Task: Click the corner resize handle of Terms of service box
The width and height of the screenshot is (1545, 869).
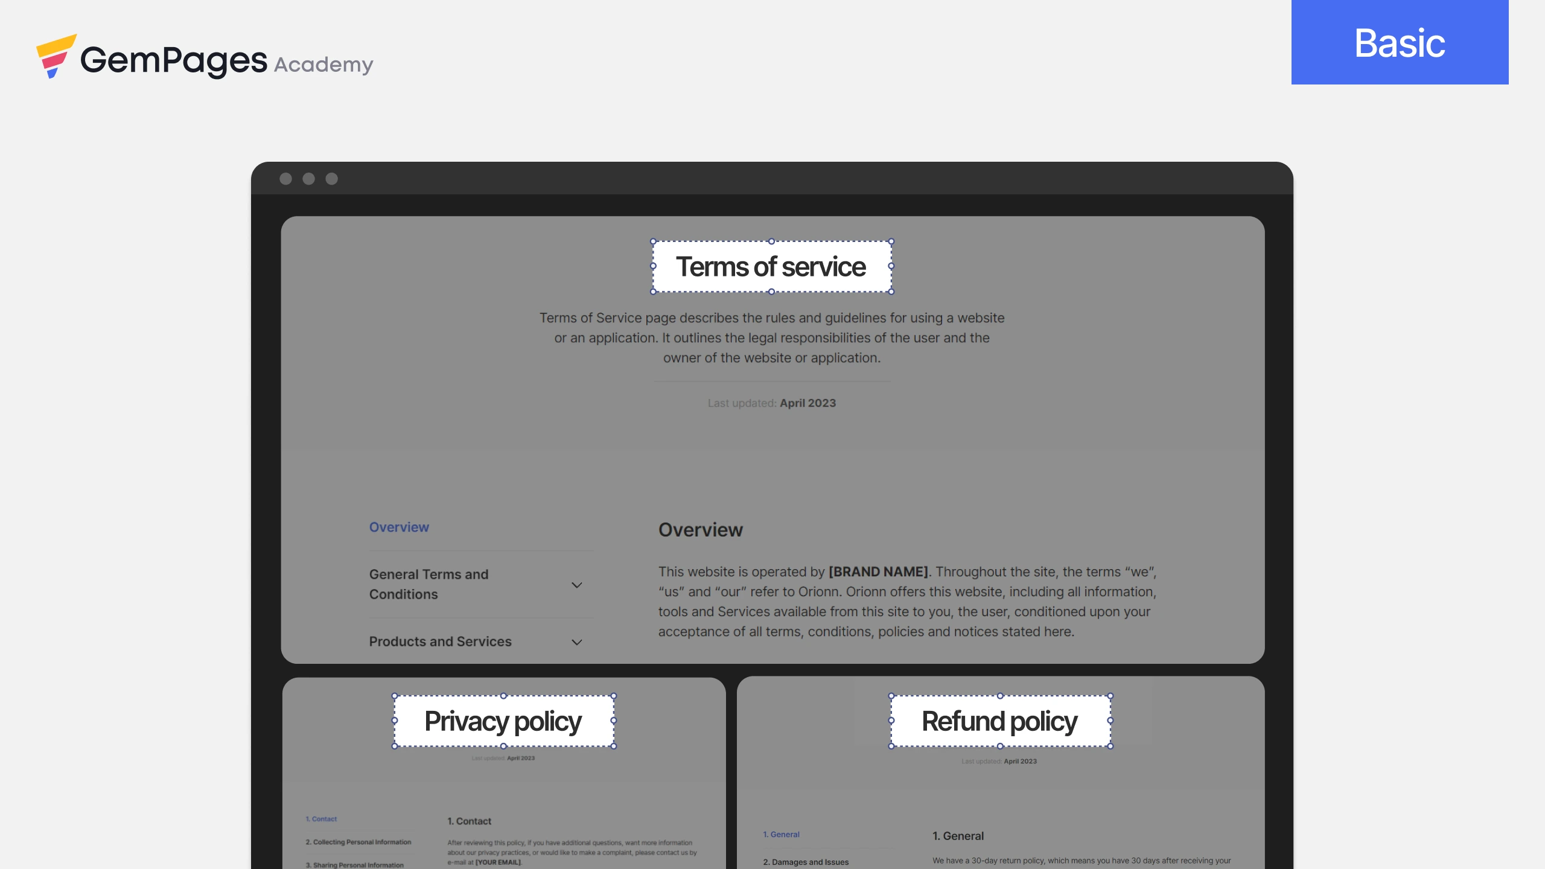Action: [x=652, y=241]
